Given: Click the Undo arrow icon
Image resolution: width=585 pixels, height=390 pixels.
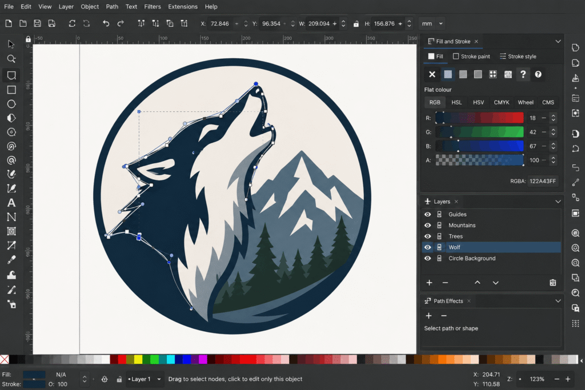Looking at the screenshot, I should (x=106, y=23).
